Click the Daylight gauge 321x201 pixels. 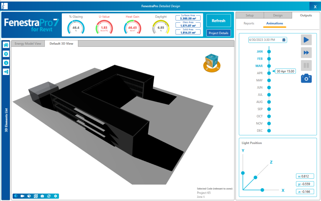pos(161,27)
